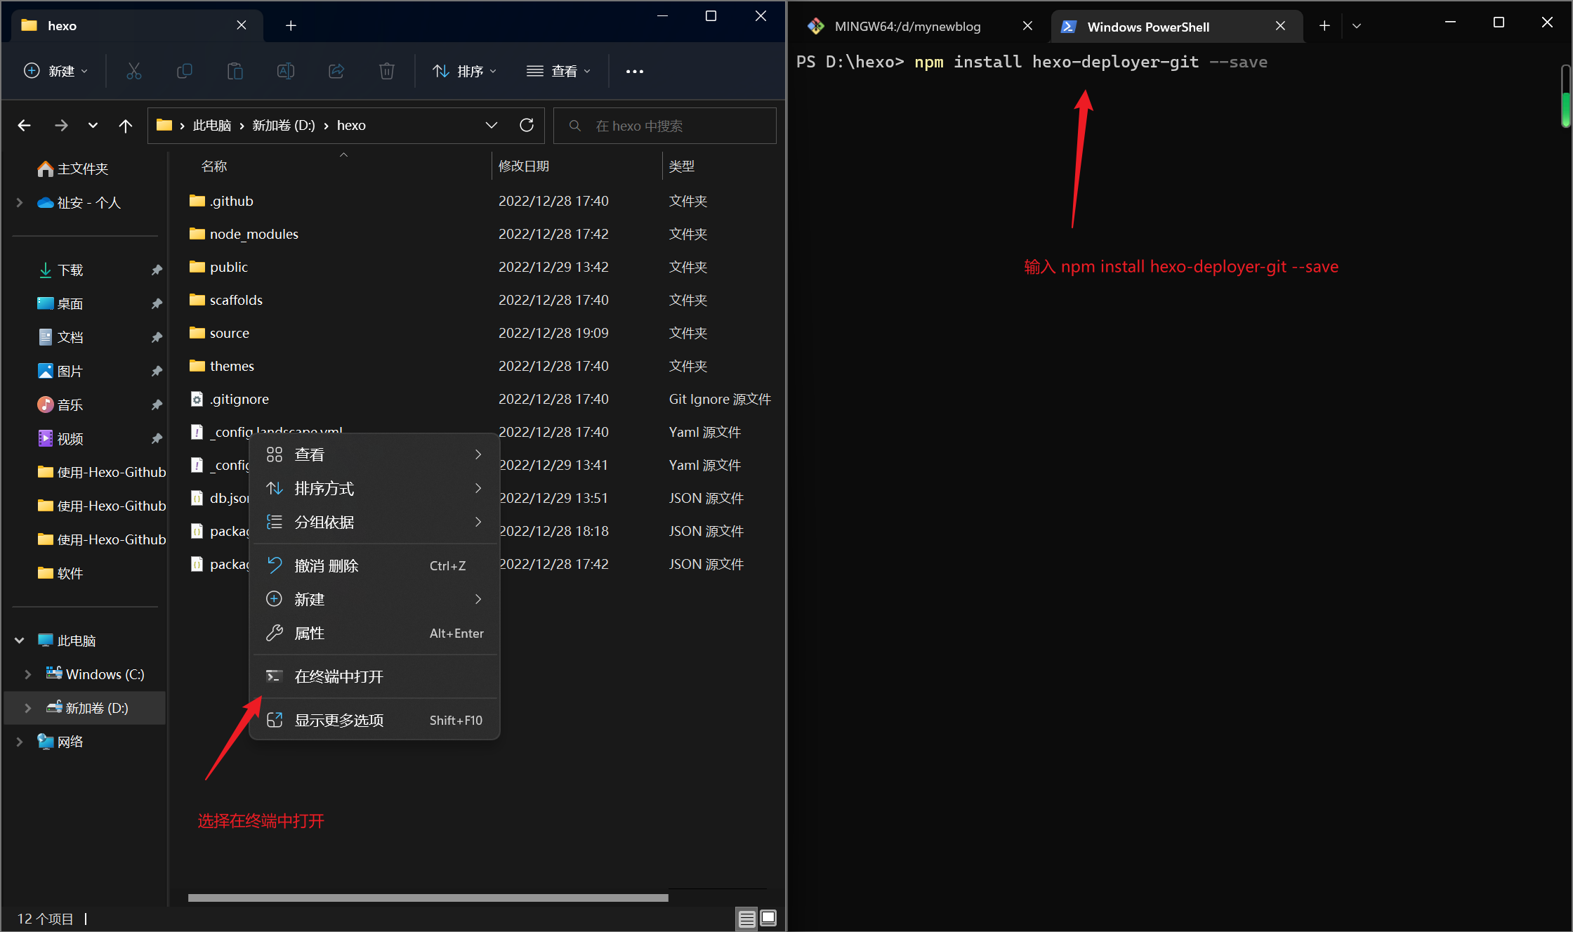Refresh the hexo folder view
This screenshot has width=1573, height=932.
click(x=527, y=126)
